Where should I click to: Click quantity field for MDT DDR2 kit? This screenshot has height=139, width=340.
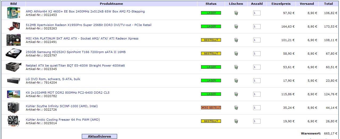point(257,94)
